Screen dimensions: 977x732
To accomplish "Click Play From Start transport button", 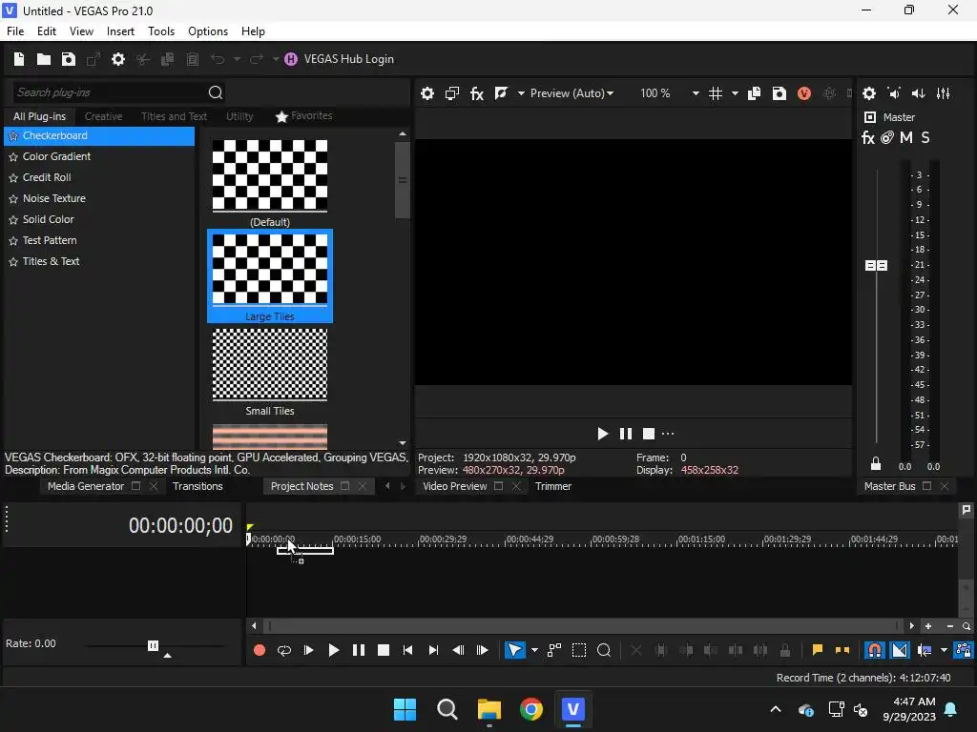I will pos(308,650).
